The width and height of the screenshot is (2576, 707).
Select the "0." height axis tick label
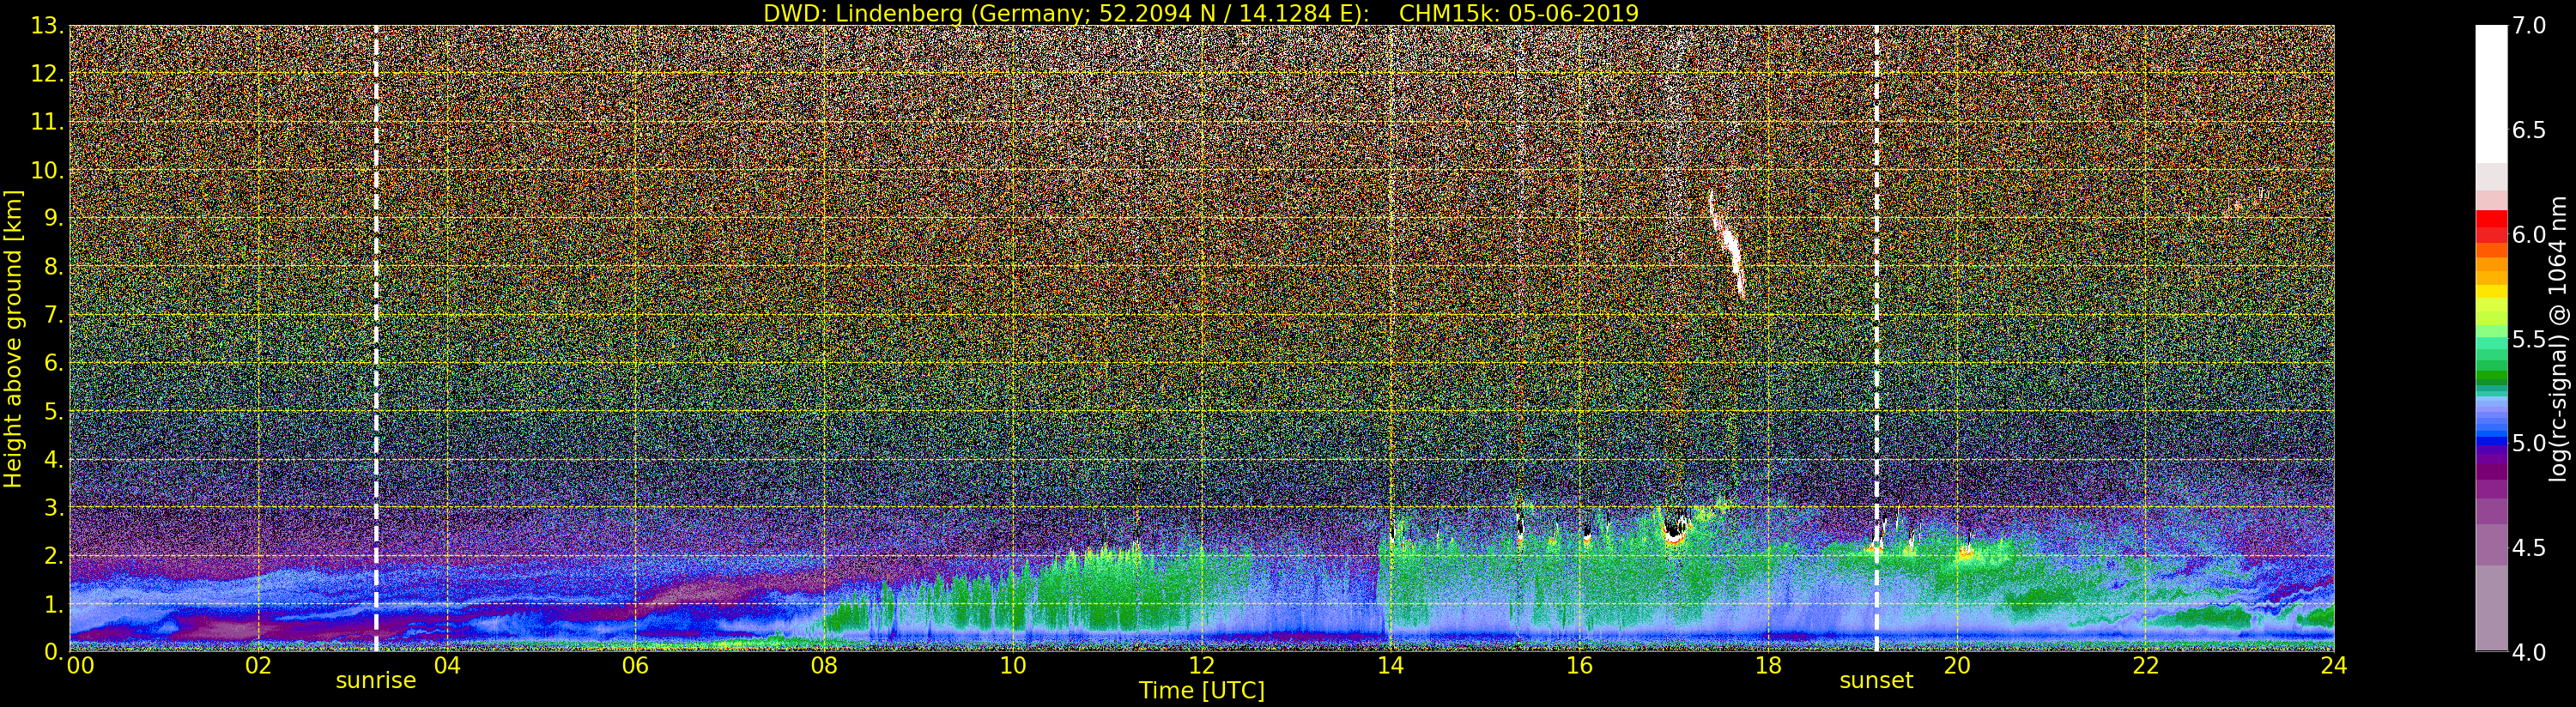[55, 651]
